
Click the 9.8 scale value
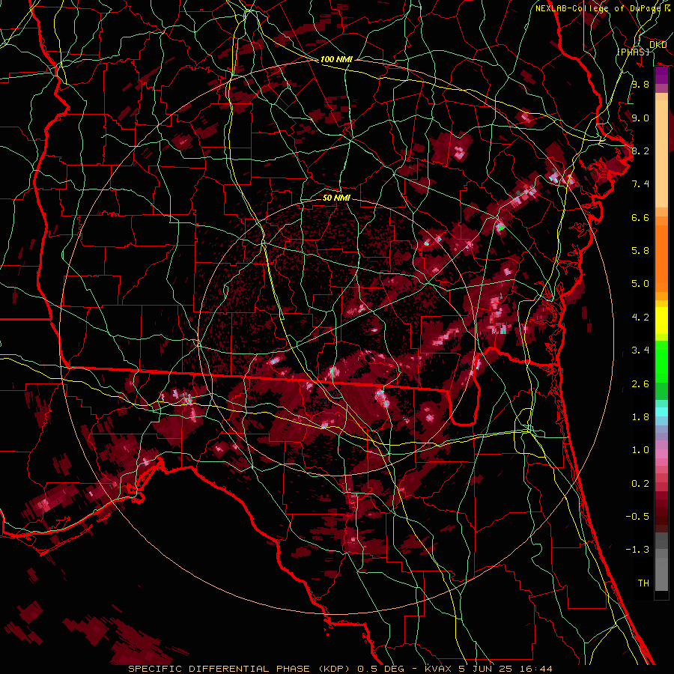[640, 85]
